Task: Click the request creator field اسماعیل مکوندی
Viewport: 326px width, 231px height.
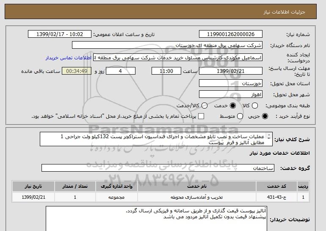Action: pos(178,58)
